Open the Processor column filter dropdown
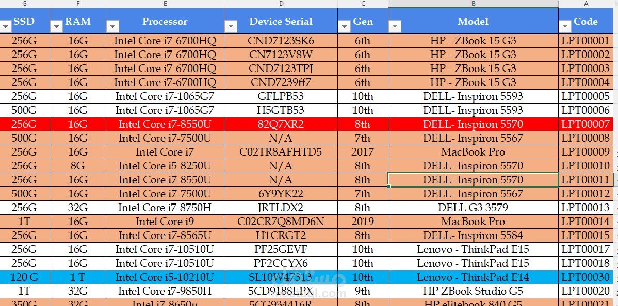 pos(113,27)
